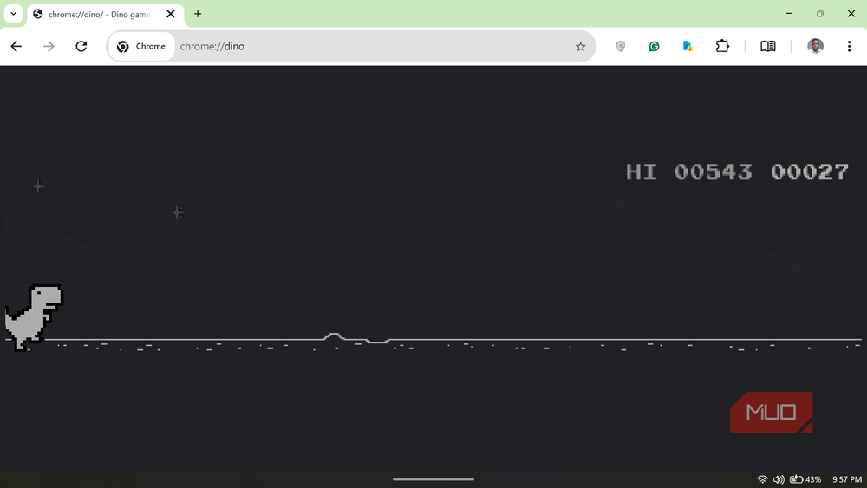This screenshot has height=488, width=867.
Task: Click the forward navigation arrow
Action: click(x=49, y=47)
